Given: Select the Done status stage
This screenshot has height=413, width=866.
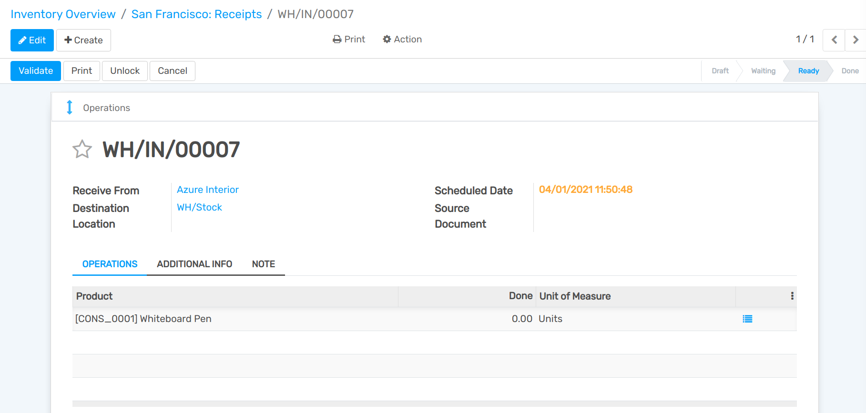Looking at the screenshot, I should point(850,71).
